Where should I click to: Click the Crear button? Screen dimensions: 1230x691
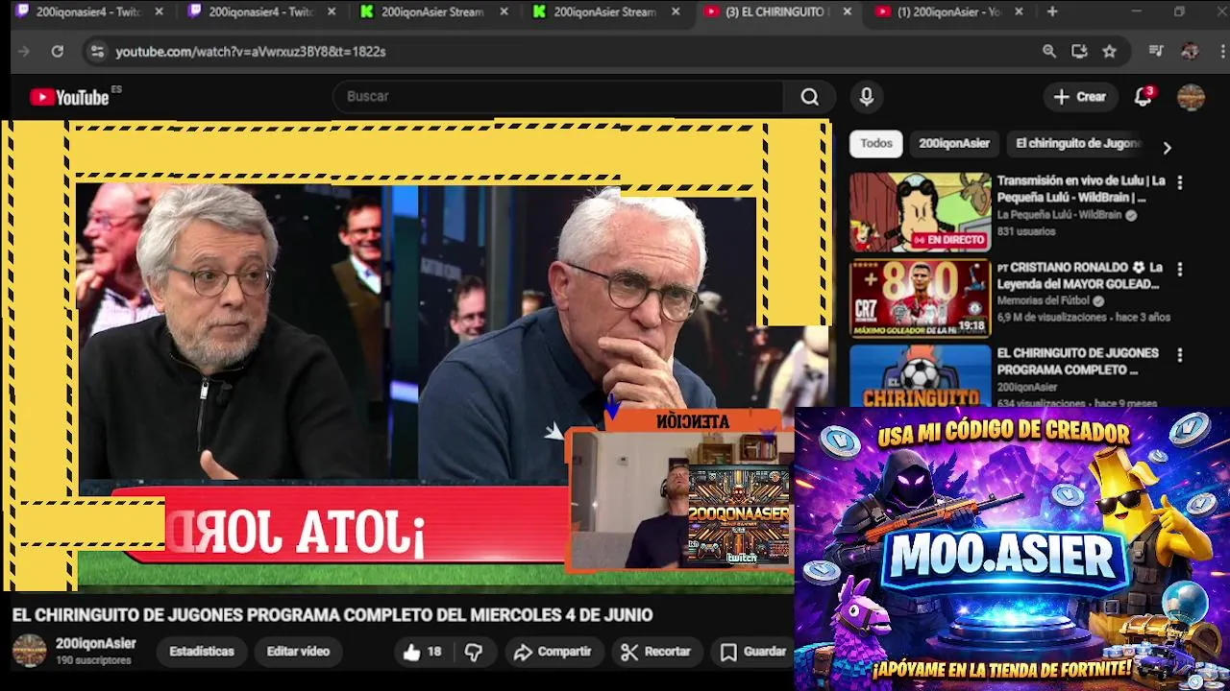(x=1080, y=97)
